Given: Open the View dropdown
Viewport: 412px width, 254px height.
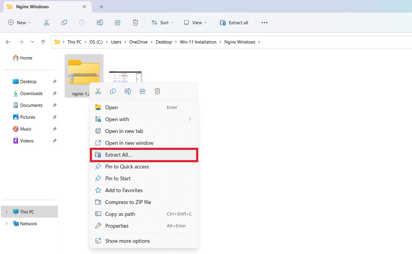Looking at the screenshot, I should pyautogui.click(x=194, y=23).
